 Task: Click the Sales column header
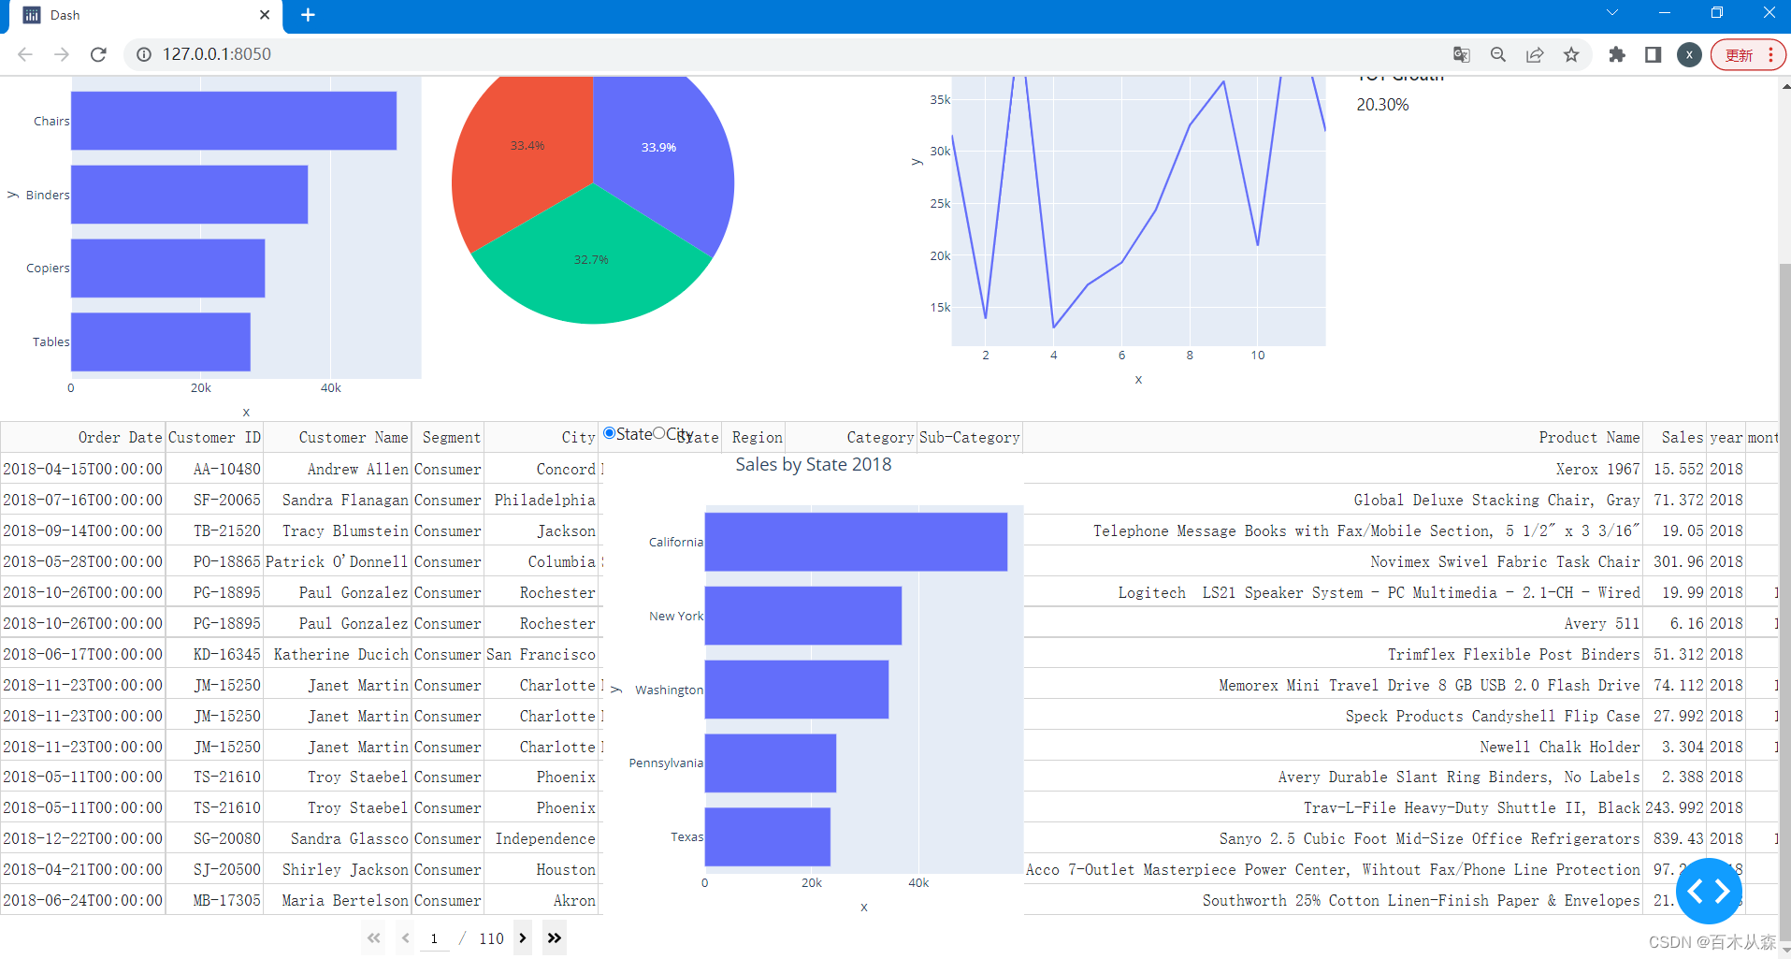point(1675,437)
